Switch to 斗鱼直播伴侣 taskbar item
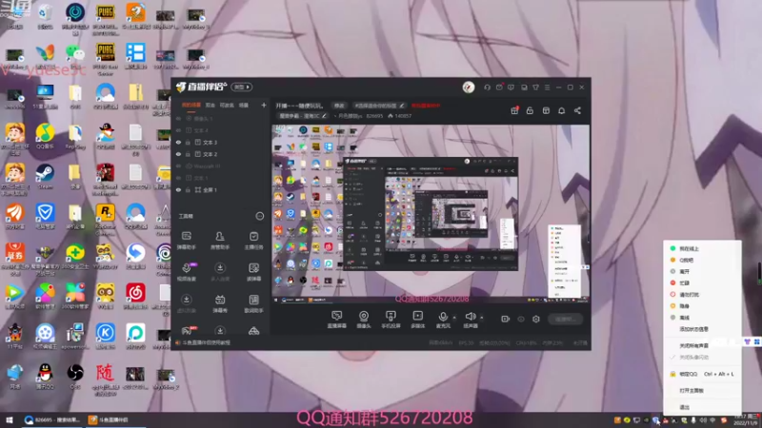 point(114,419)
